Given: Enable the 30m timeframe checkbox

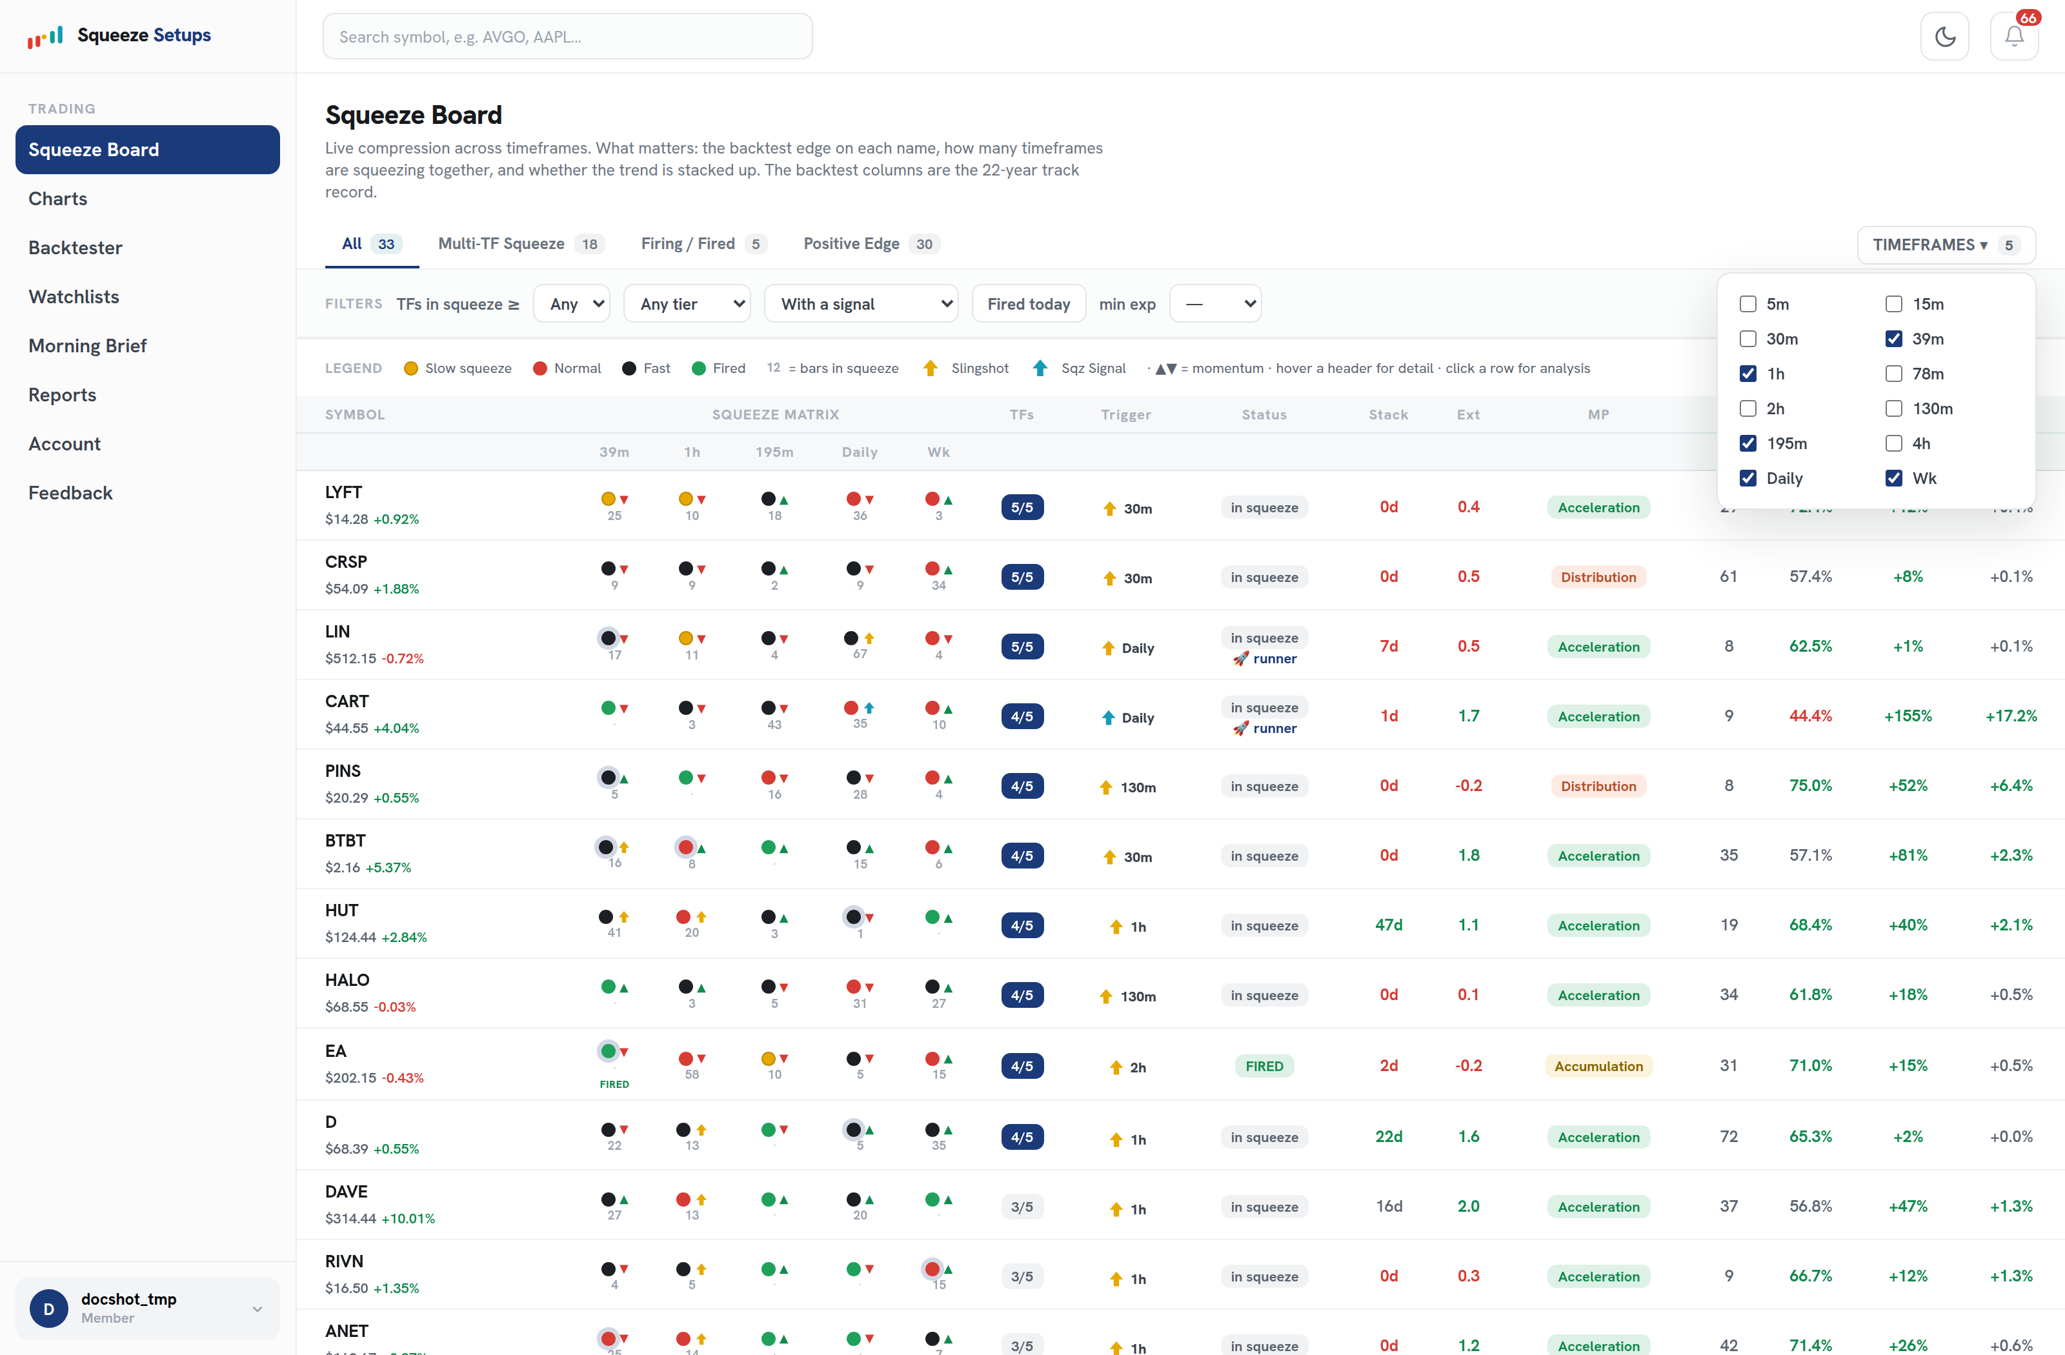Looking at the screenshot, I should (1748, 339).
